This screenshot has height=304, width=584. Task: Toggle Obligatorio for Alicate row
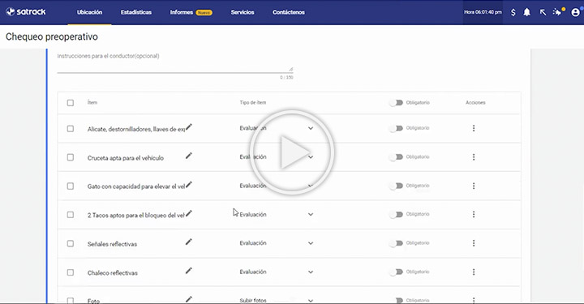tap(397, 128)
